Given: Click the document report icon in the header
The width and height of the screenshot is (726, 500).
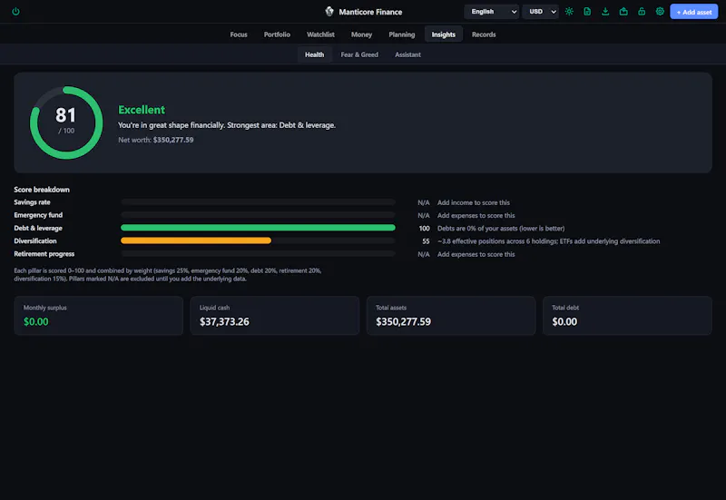Looking at the screenshot, I should coord(587,12).
